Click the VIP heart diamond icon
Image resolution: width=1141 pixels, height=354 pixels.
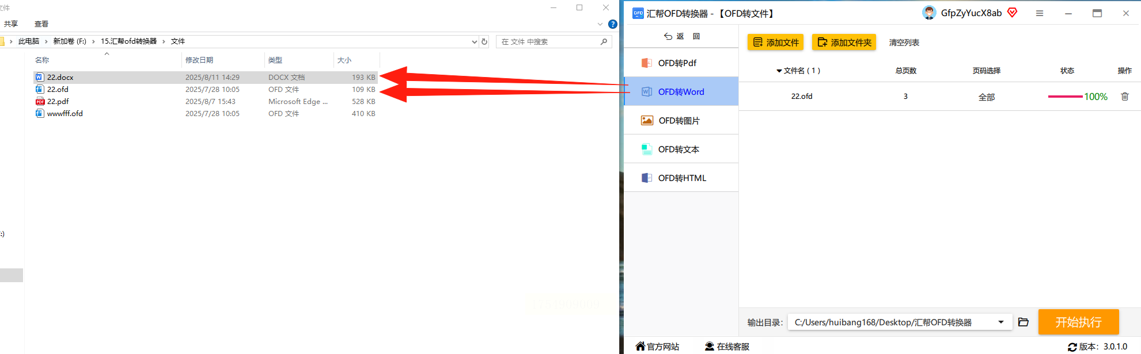[x=1012, y=13]
